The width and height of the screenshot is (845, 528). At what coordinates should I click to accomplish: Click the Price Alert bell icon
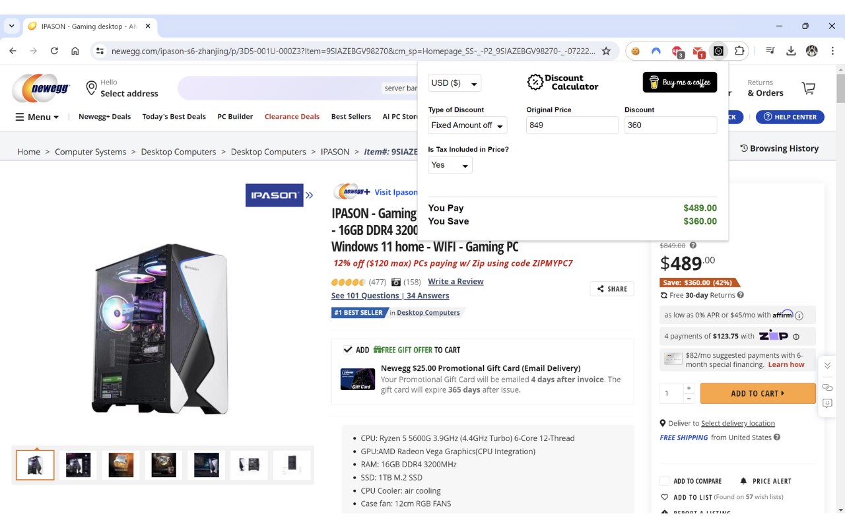pos(744,481)
